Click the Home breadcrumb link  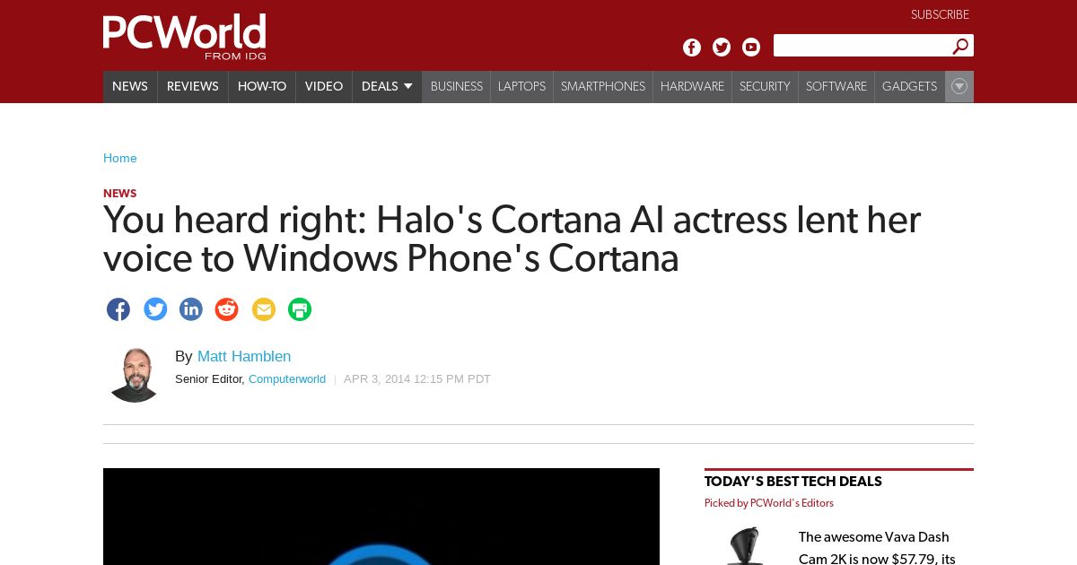(x=120, y=159)
